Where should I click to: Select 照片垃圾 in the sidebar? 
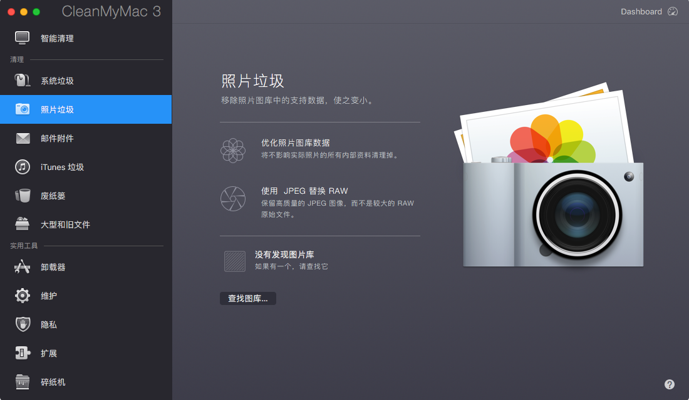(86, 109)
